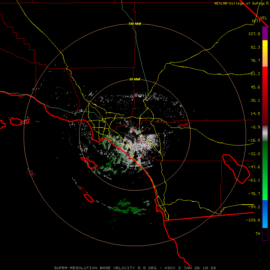This screenshot has height=270, width=270.
Task: Click the 45.6 velocity scale value
Action: (x=255, y=87)
